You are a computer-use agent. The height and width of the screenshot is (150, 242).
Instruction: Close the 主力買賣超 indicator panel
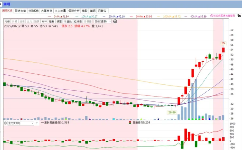point(5,123)
